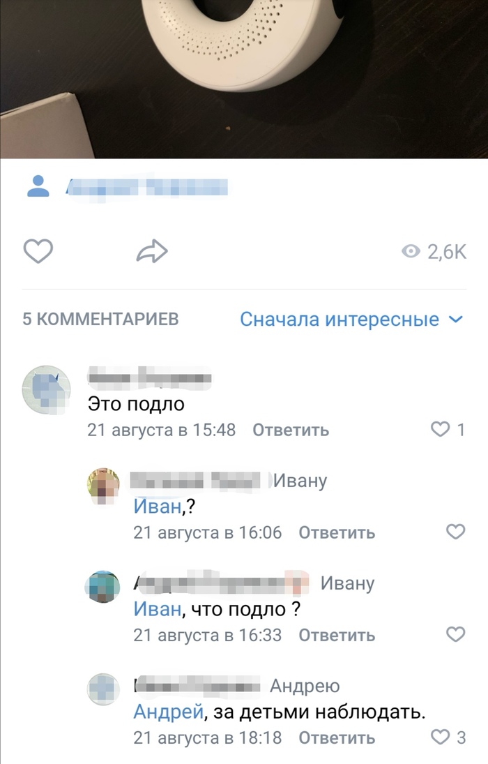This screenshot has width=488, height=764.
Task: Like the "Это подло" comment
Action: tap(441, 429)
